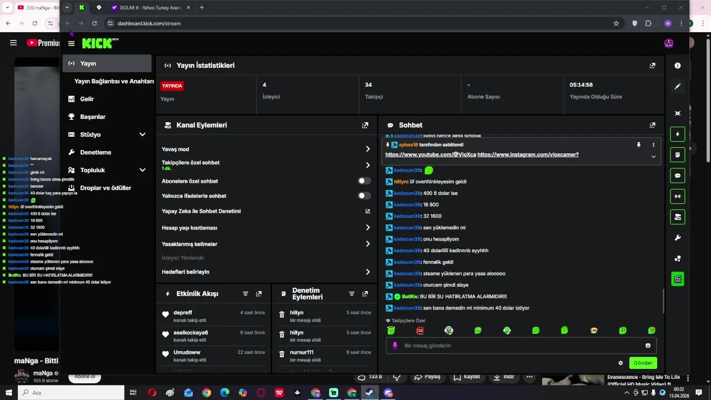Open Hedefleri belirleyin arrow

368,272
